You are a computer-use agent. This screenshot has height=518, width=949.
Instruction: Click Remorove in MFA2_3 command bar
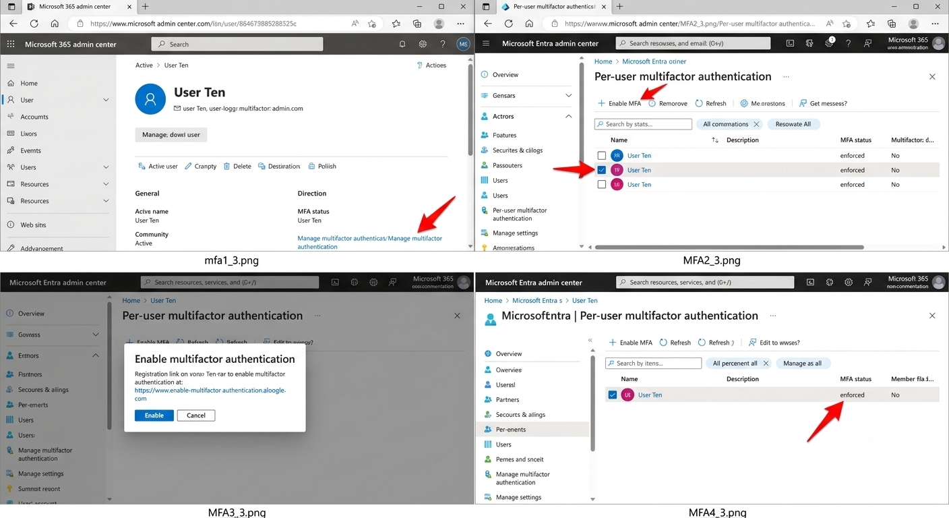click(x=667, y=103)
